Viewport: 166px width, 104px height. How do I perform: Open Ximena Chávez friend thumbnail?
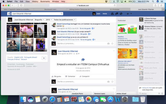point(40,31)
